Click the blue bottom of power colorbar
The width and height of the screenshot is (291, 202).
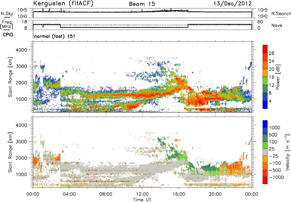[x=265, y=105]
